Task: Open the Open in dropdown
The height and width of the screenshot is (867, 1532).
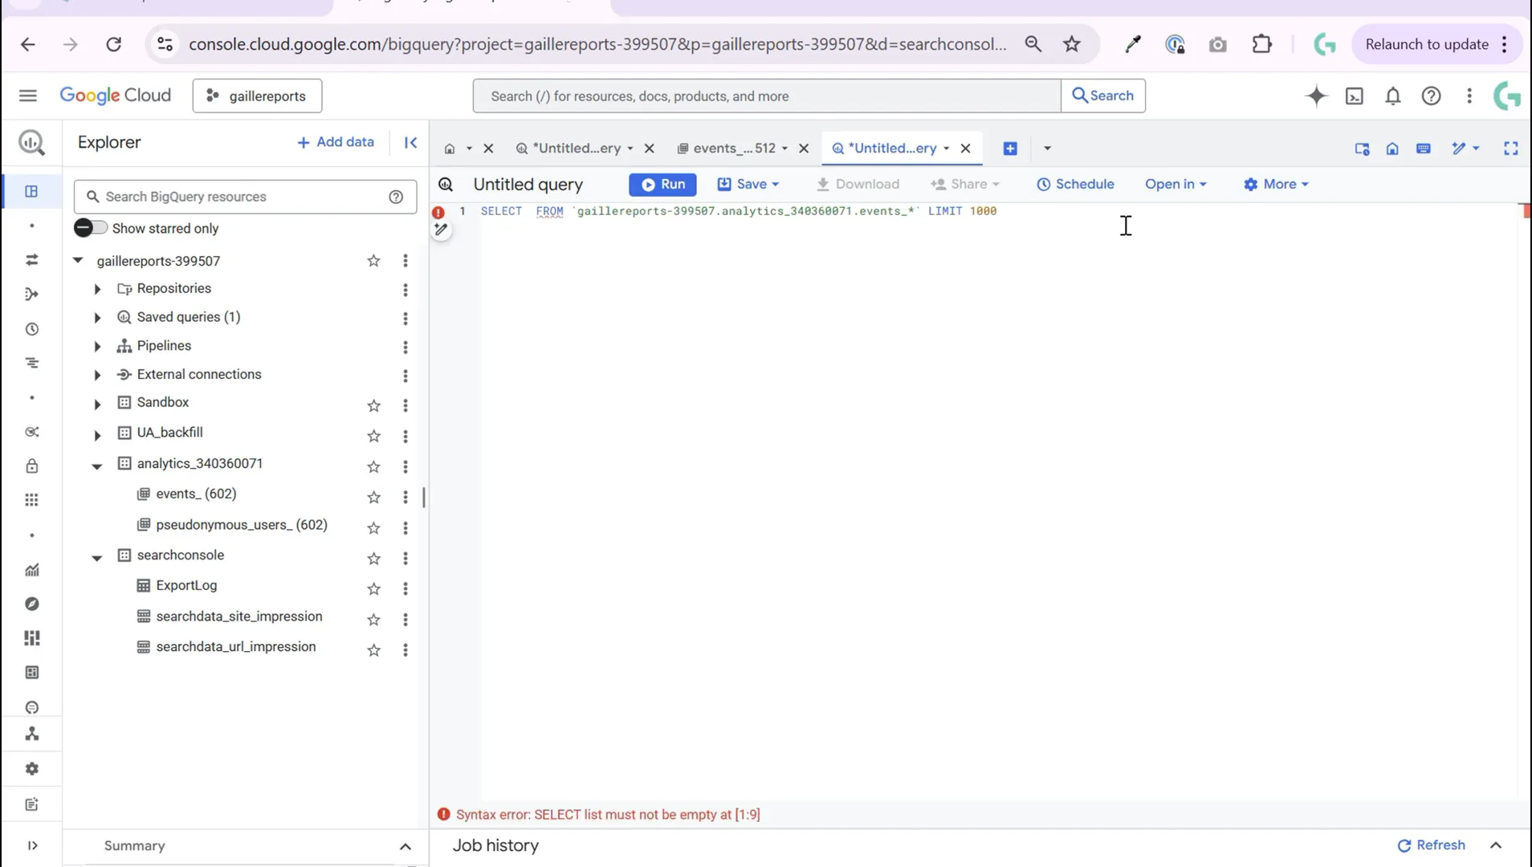Action: tap(1175, 184)
